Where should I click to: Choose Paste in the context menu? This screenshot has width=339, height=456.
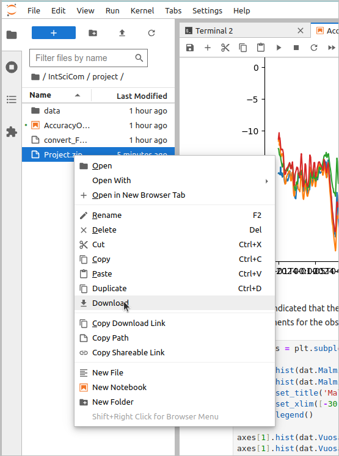pos(175,273)
